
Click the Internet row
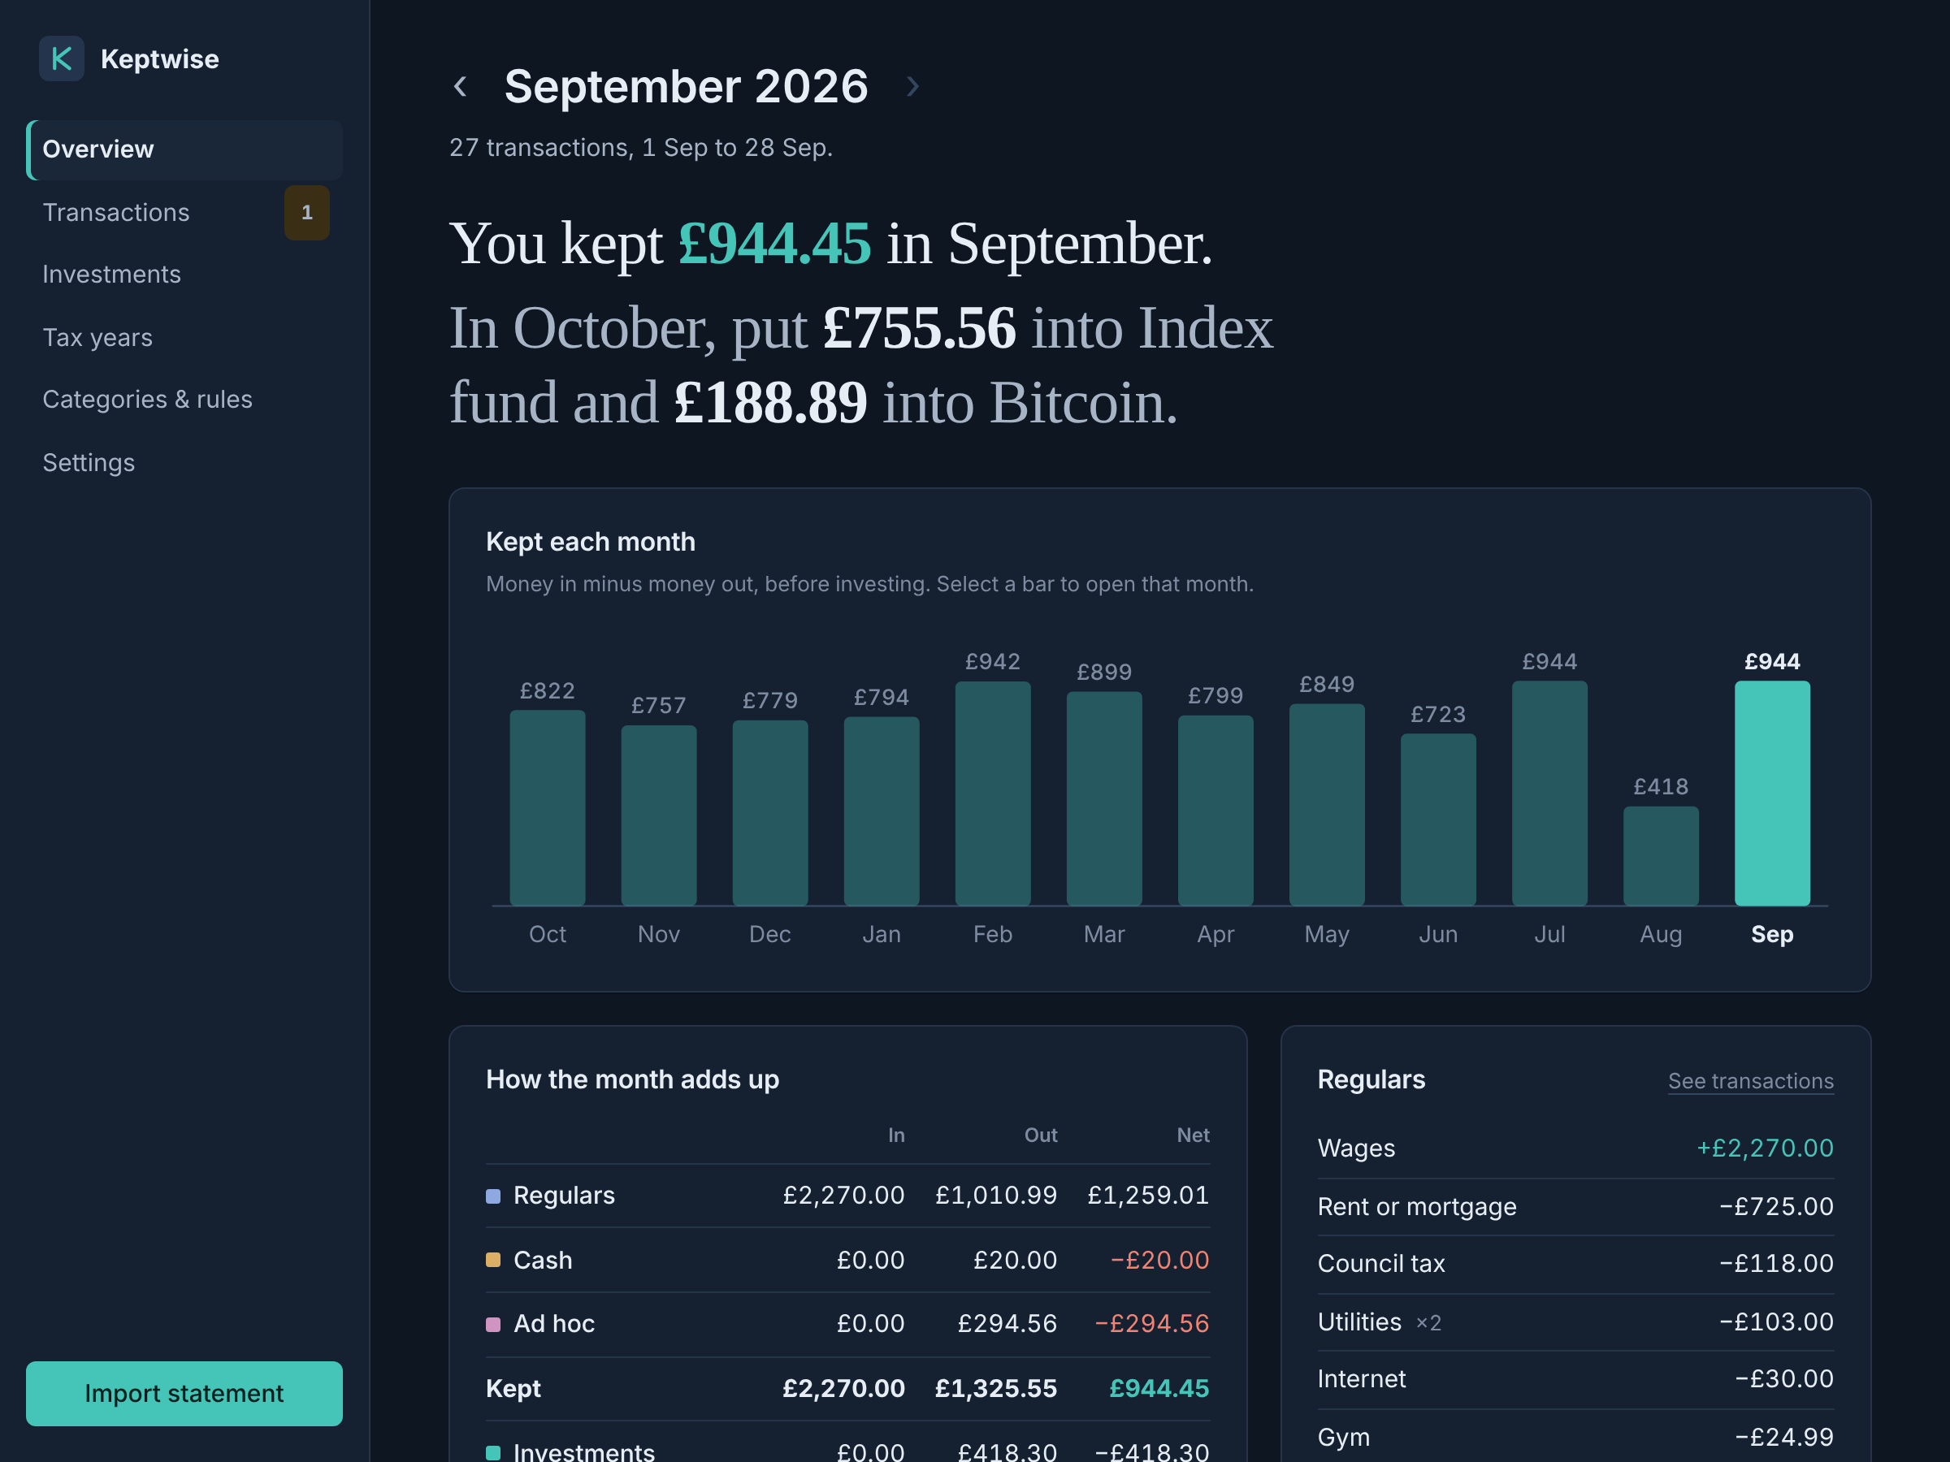1575,1379
